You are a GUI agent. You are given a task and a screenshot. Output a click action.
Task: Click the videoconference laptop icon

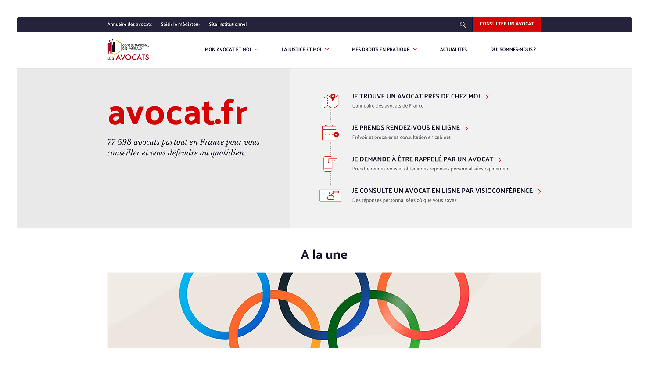pos(330,195)
